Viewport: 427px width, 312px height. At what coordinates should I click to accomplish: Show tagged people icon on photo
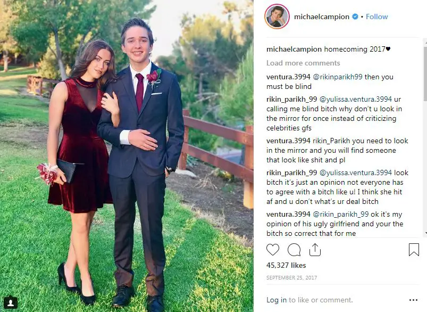(11, 303)
